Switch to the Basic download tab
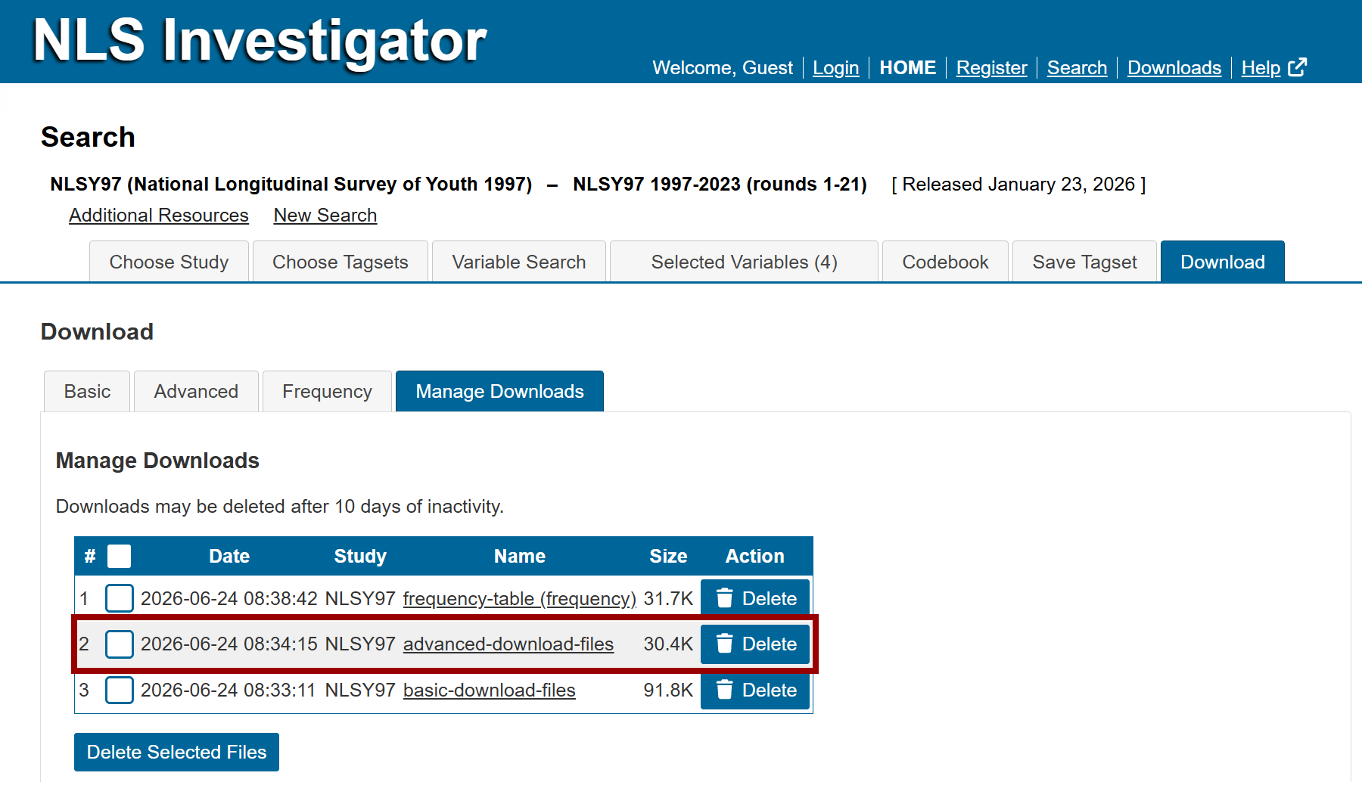The height and width of the screenshot is (810, 1362). (x=87, y=391)
